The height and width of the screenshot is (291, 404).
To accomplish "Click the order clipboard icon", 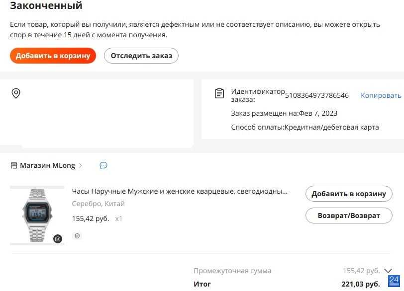I will click(x=219, y=93).
